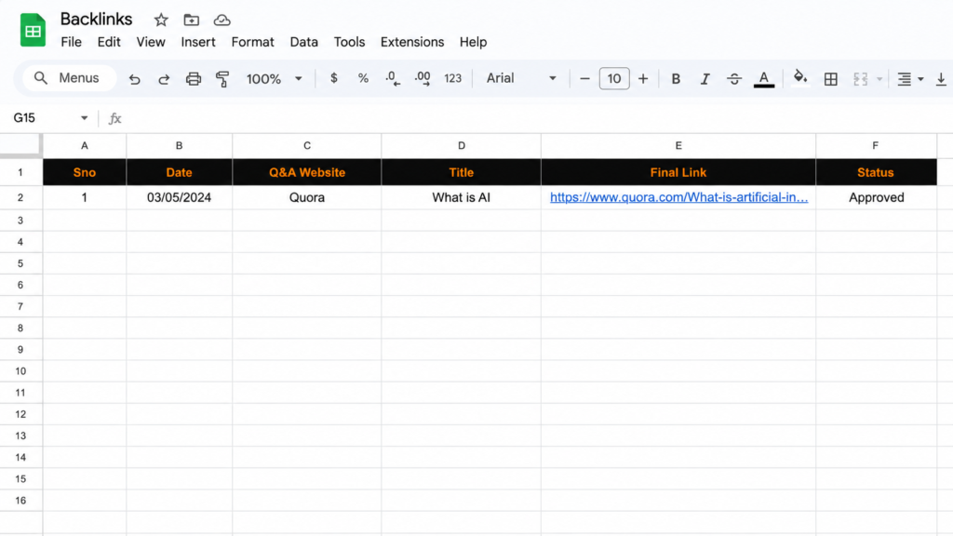This screenshot has height=536, width=953.
Task: Open the text color picker
Action: (x=764, y=79)
